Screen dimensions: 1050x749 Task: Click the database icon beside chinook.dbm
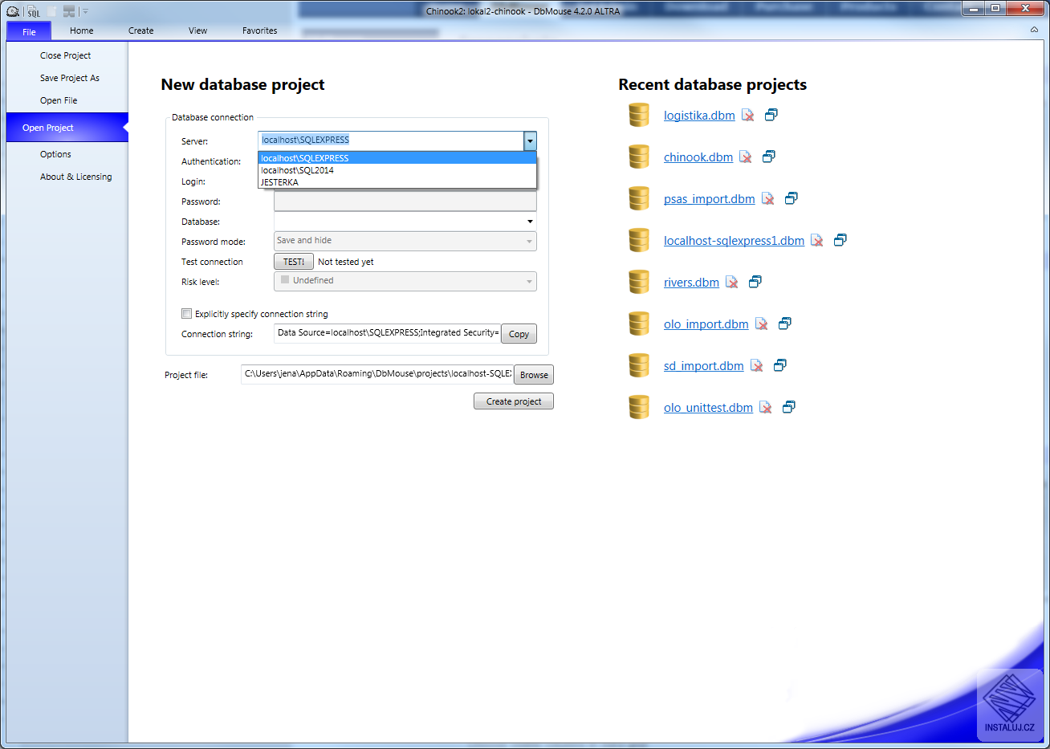639,157
